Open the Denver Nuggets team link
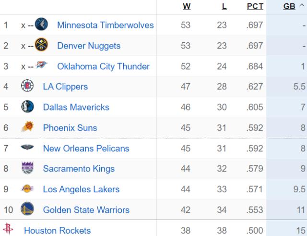307x236 pixels. click(x=88, y=46)
